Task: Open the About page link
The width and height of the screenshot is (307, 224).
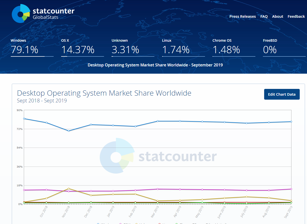Action: tap(278, 16)
